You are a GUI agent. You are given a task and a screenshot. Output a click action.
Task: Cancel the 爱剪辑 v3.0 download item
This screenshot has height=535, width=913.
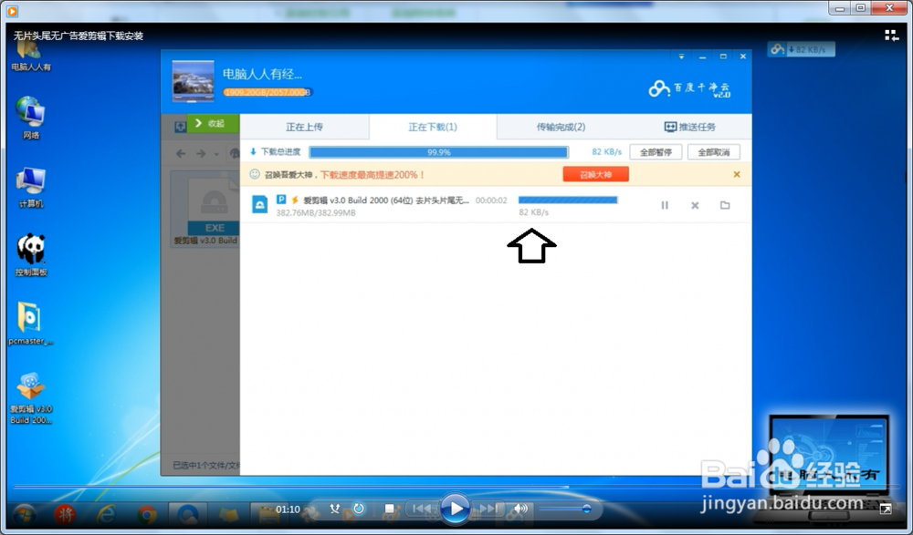pos(695,205)
